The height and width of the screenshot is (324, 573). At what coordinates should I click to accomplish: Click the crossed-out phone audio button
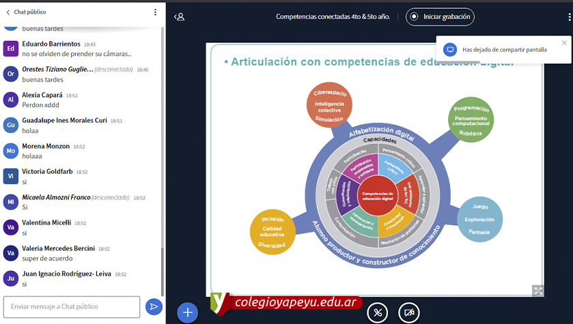pyautogui.click(x=378, y=312)
